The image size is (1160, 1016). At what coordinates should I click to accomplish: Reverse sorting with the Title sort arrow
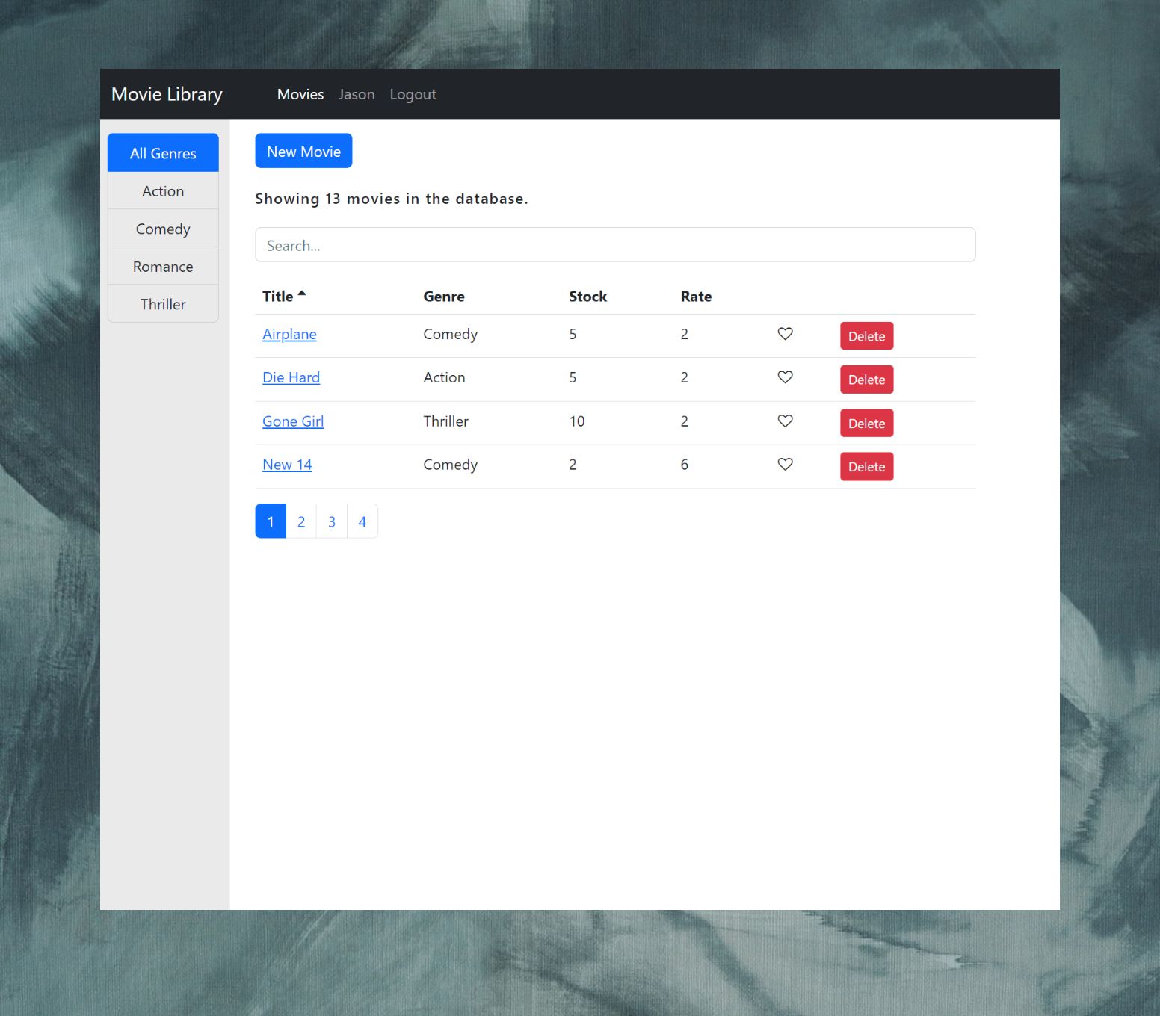(x=302, y=294)
